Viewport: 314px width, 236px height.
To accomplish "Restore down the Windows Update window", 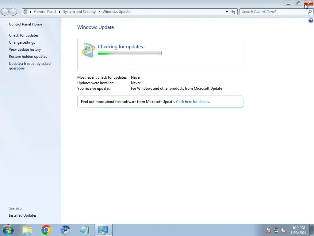I will tap(298, 3).
